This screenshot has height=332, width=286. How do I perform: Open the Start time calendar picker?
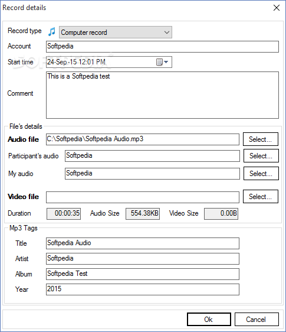coord(162,62)
